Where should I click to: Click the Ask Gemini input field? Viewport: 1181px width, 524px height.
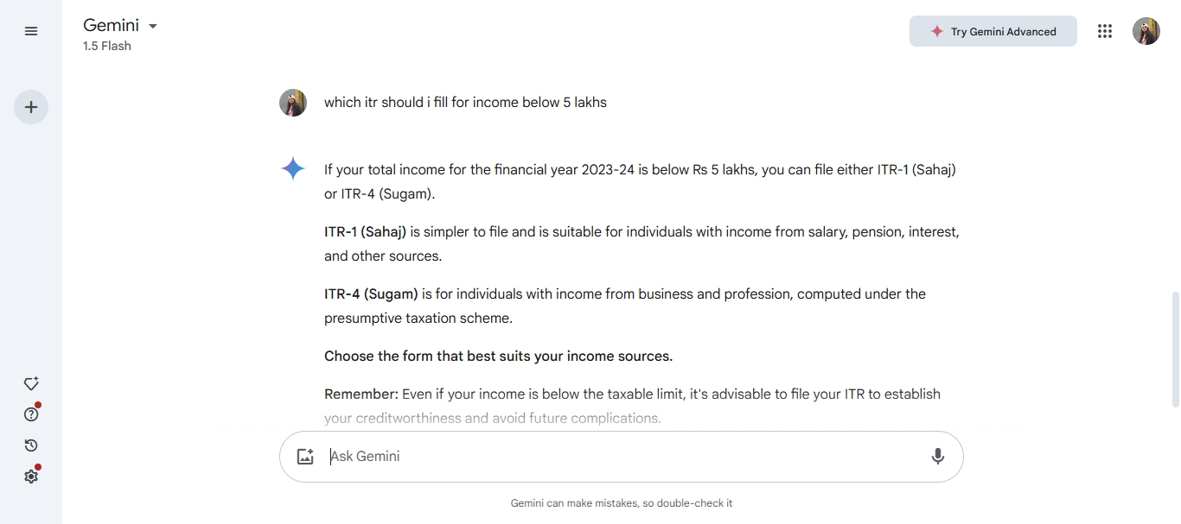click(622, 457)
